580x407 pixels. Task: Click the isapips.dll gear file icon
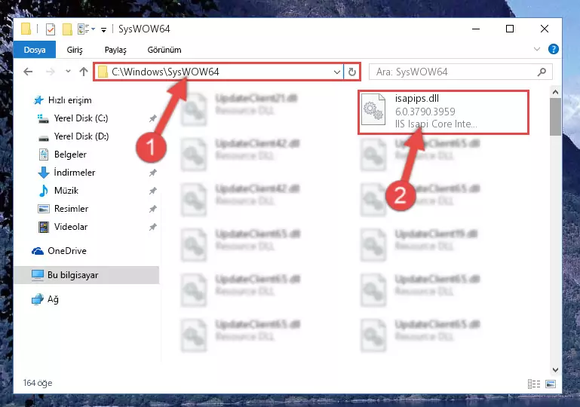pyautogui.click(x=373, y=110)
